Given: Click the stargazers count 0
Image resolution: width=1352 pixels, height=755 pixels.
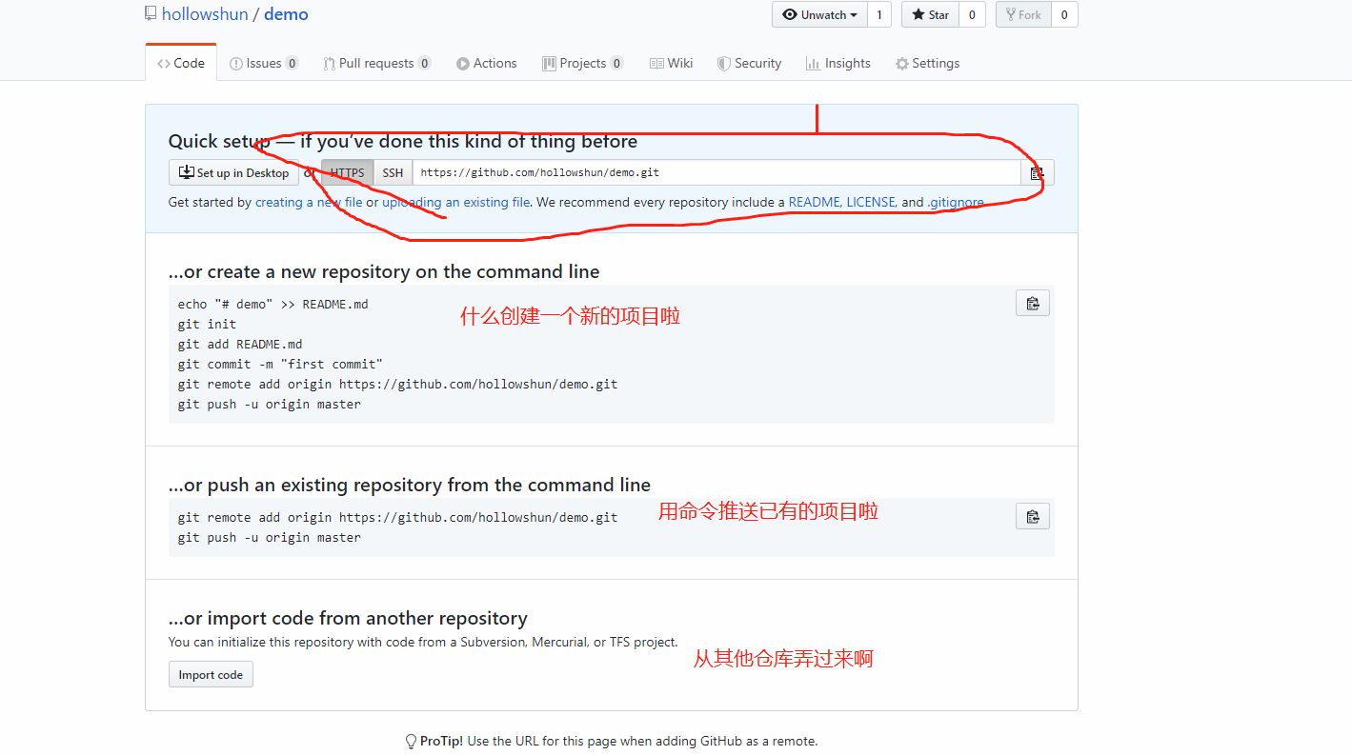Looking at the screenshot, I should (972, 14).
